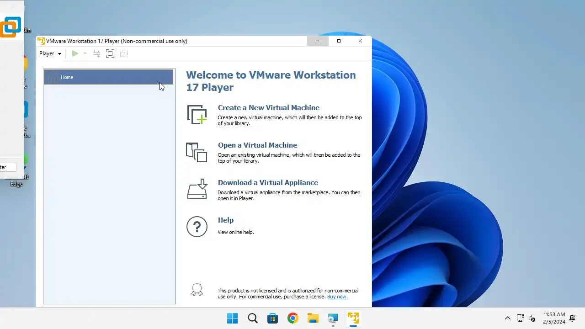This screenshot has height=329, width=585.
Task: Open Windows Search from the taskbar
Action: click(253, 318)
